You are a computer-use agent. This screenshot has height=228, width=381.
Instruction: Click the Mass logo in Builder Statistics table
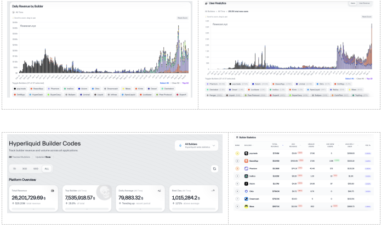[x=247, y=207]
